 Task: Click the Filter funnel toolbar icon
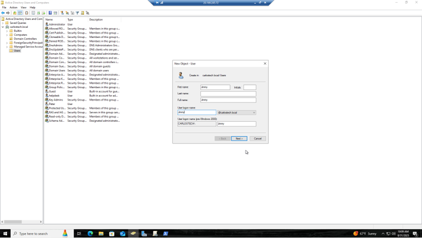[77, 13]
